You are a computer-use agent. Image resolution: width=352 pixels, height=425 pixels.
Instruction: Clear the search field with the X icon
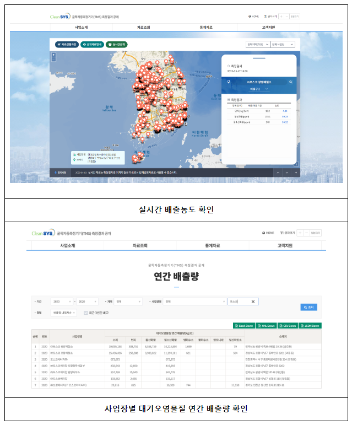[x=253, y=302]
